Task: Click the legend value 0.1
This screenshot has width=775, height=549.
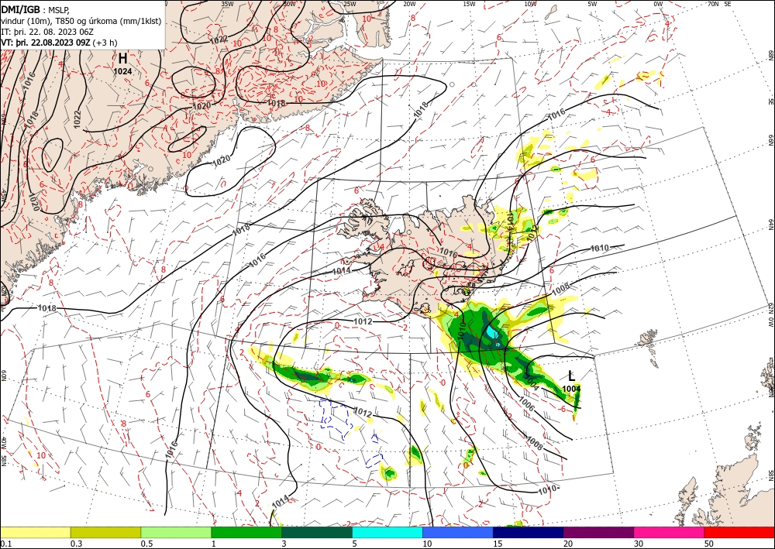Action: coord(6,544)
